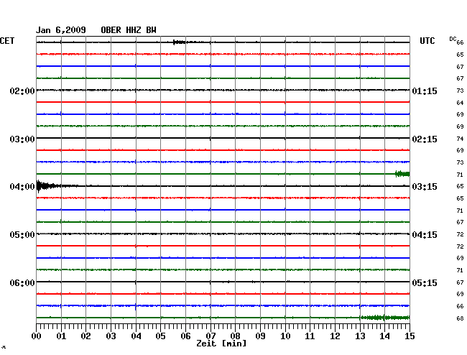Select the 02:15 UTC time label
Image resolution: width=467 pixels, height=355 pixels.
click(x=425, y=139)
